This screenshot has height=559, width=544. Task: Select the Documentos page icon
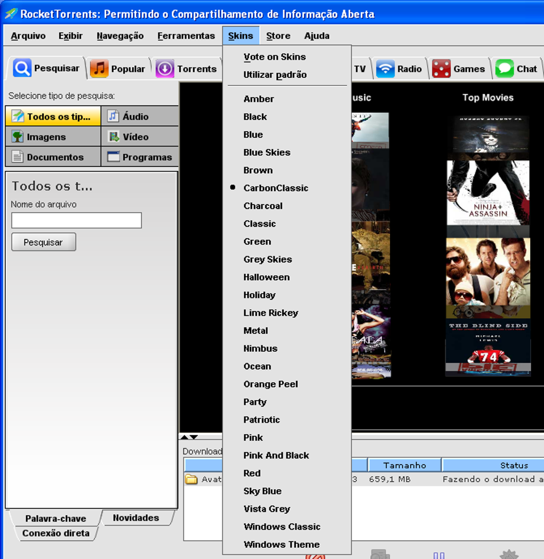(x=18, y=157)
